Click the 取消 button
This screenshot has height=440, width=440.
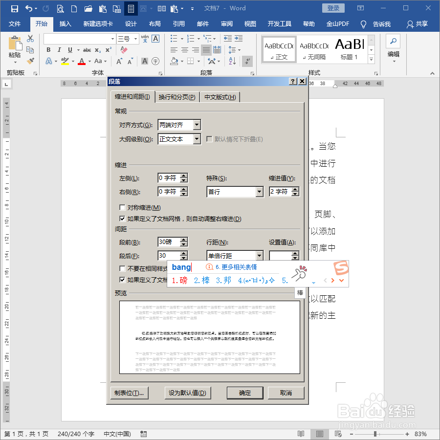point(286,393)
